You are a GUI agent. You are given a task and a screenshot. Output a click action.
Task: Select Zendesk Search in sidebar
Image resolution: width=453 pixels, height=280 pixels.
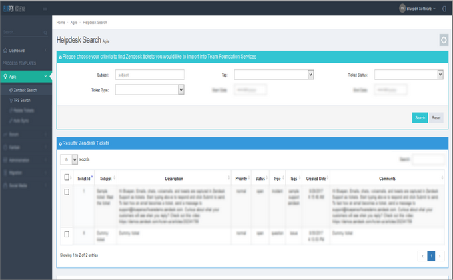[25, 90]
